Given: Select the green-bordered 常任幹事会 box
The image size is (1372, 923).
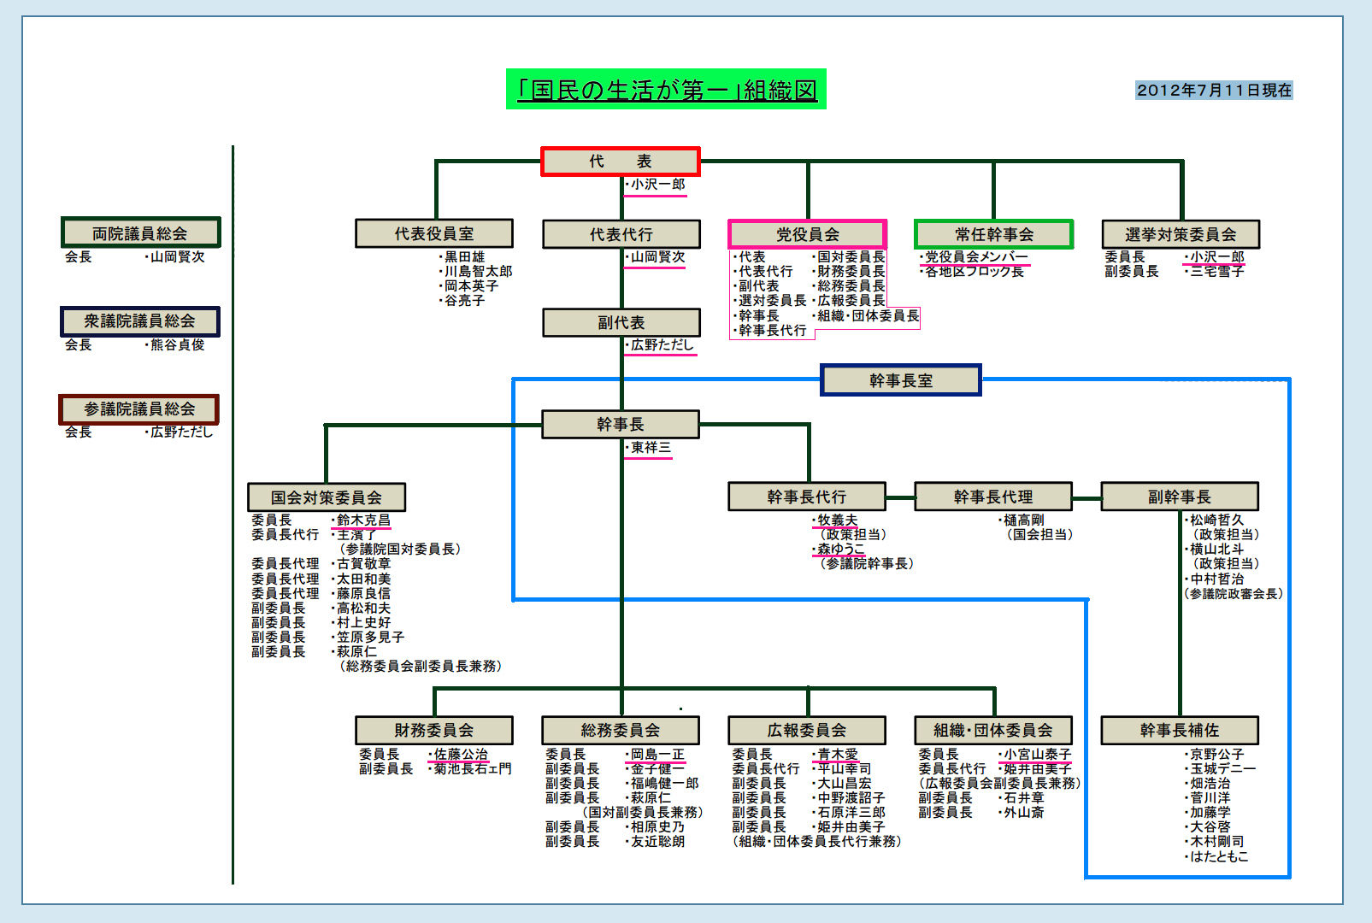Looking at the screenshot, I should [x=994, y=234].
